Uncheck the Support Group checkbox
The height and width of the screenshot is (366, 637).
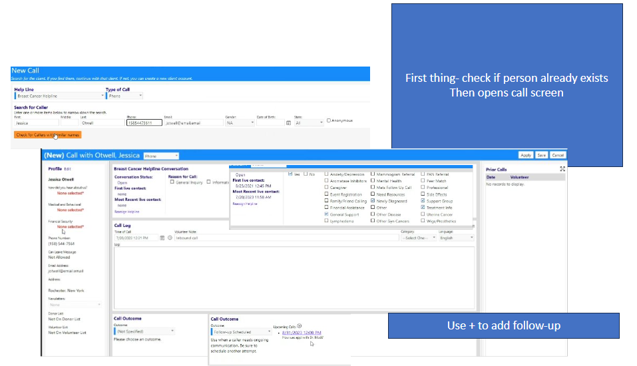coord(423,201)
